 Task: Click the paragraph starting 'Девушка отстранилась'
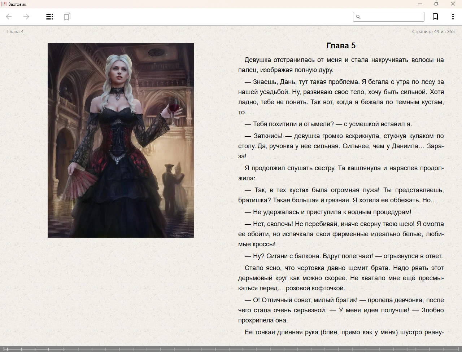341,65
